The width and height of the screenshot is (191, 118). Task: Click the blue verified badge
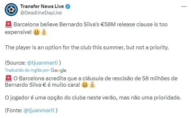[68, 6]
